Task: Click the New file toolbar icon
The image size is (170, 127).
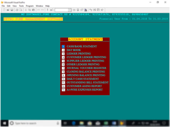Action: click(4, 10)
